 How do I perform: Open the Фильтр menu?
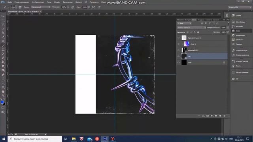(78, 2)
